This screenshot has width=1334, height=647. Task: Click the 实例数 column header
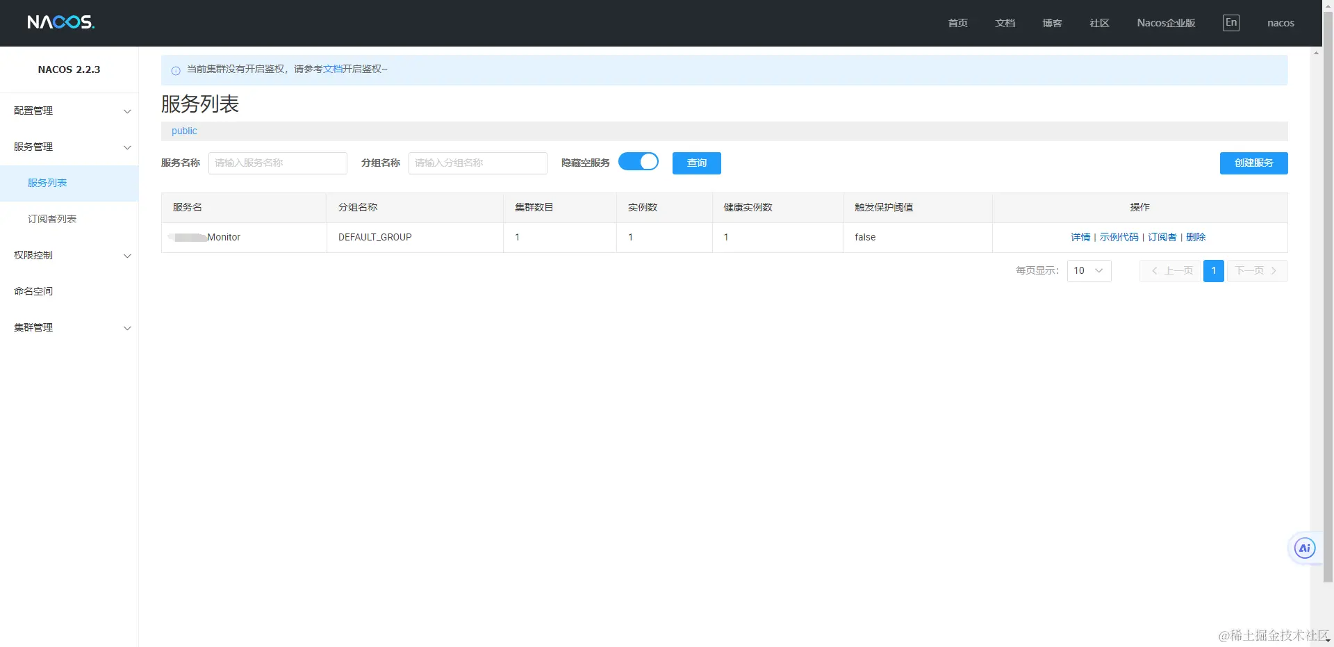click(x=664, y=207)
